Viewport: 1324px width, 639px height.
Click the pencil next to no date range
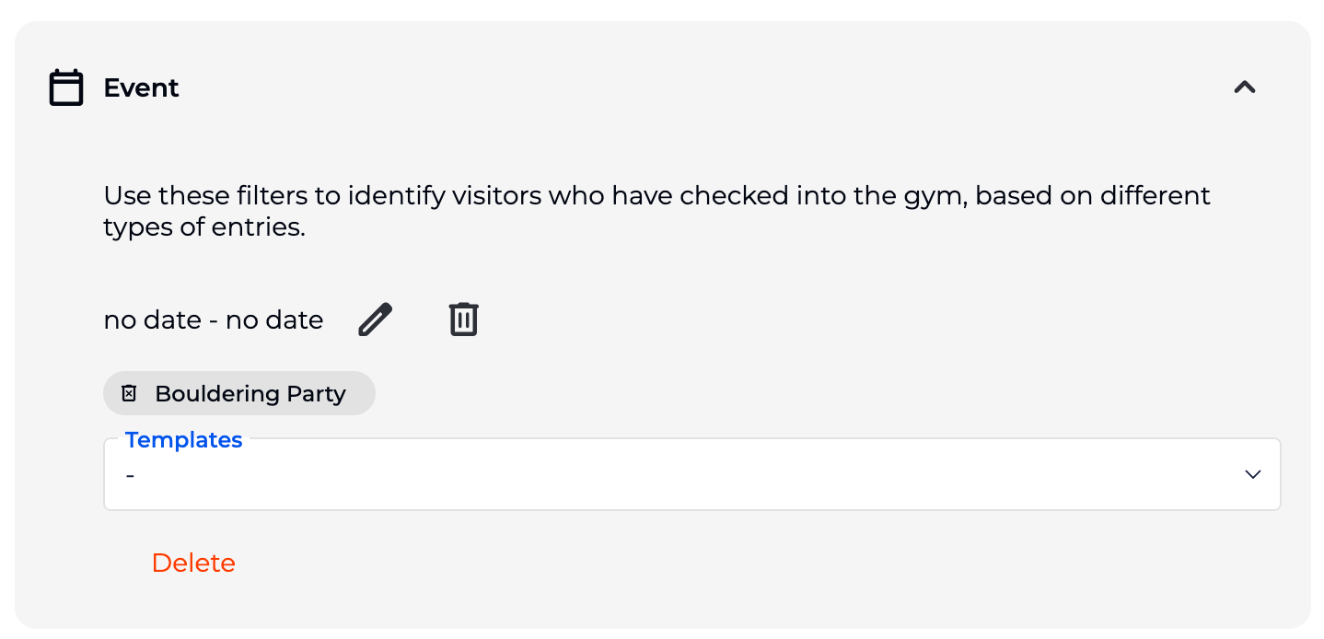(x=375, y=319)
